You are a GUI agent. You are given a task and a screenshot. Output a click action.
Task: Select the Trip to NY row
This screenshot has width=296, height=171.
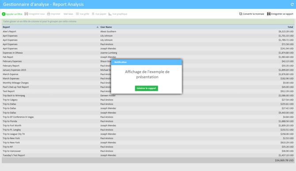(x=148, y=147)
